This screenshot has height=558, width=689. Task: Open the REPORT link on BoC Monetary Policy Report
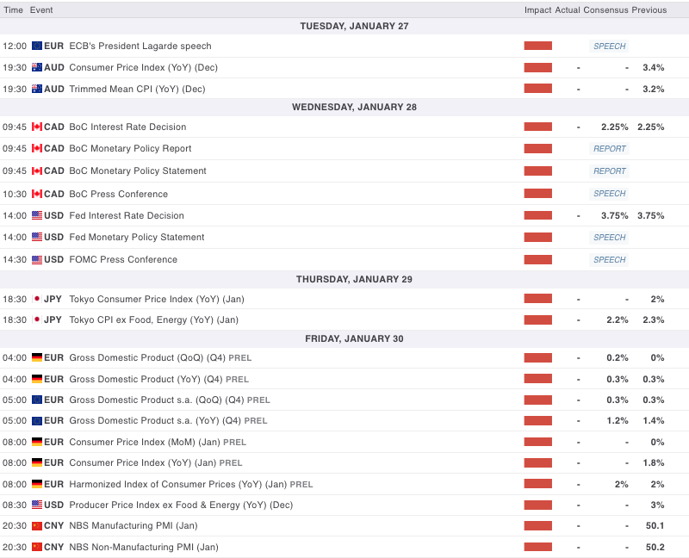point(609,148)
